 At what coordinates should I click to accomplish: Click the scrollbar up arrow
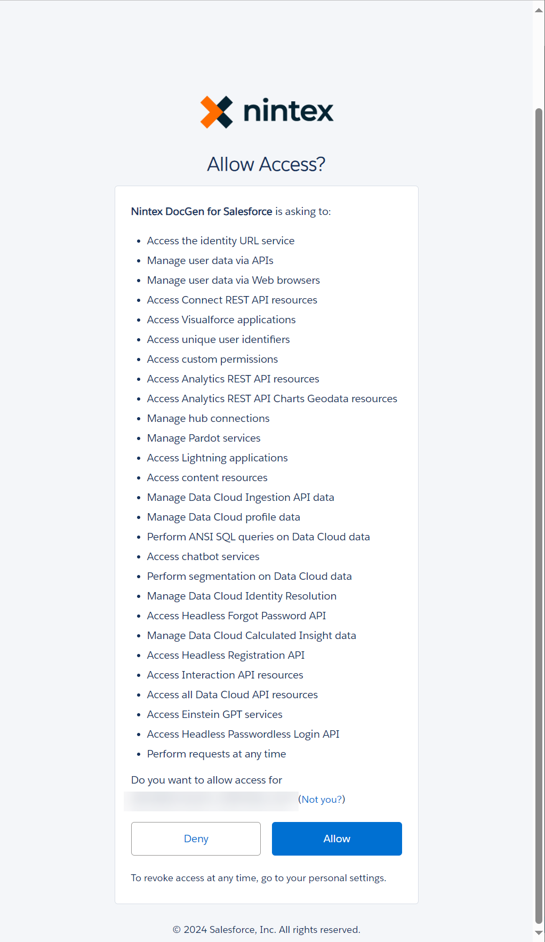coord(539,10)
